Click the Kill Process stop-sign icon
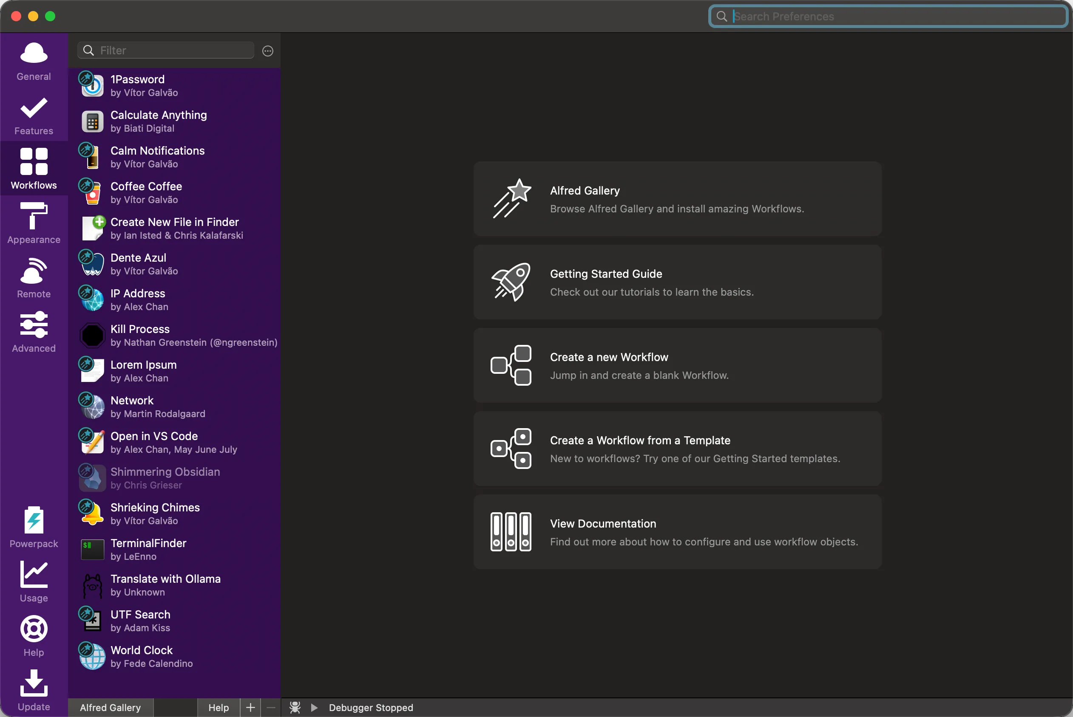The width and height of the screenshot is (1073, 717). coord(92,336)
